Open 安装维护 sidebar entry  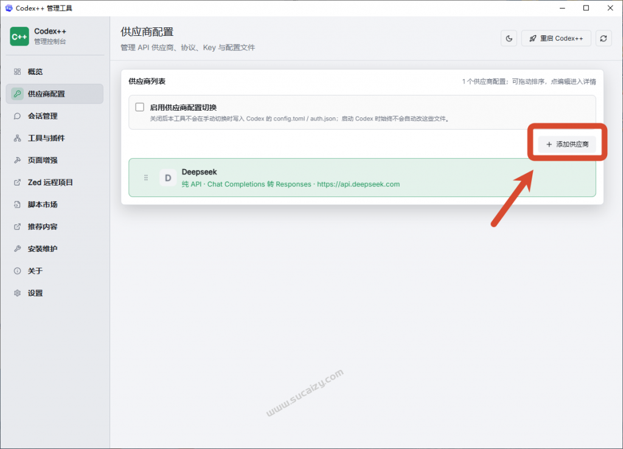point(54,249)
